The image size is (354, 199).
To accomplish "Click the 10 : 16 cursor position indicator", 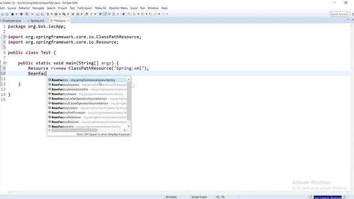I will (x=220, y=197).
